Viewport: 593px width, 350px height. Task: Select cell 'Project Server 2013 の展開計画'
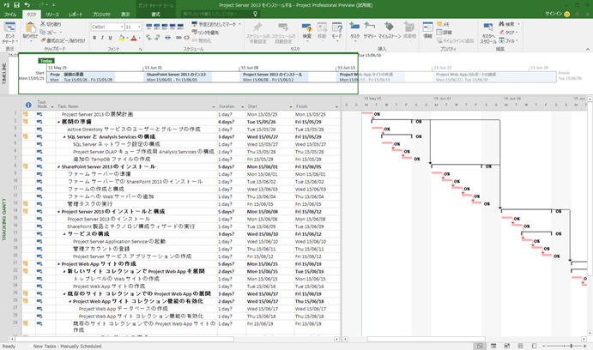97,114
